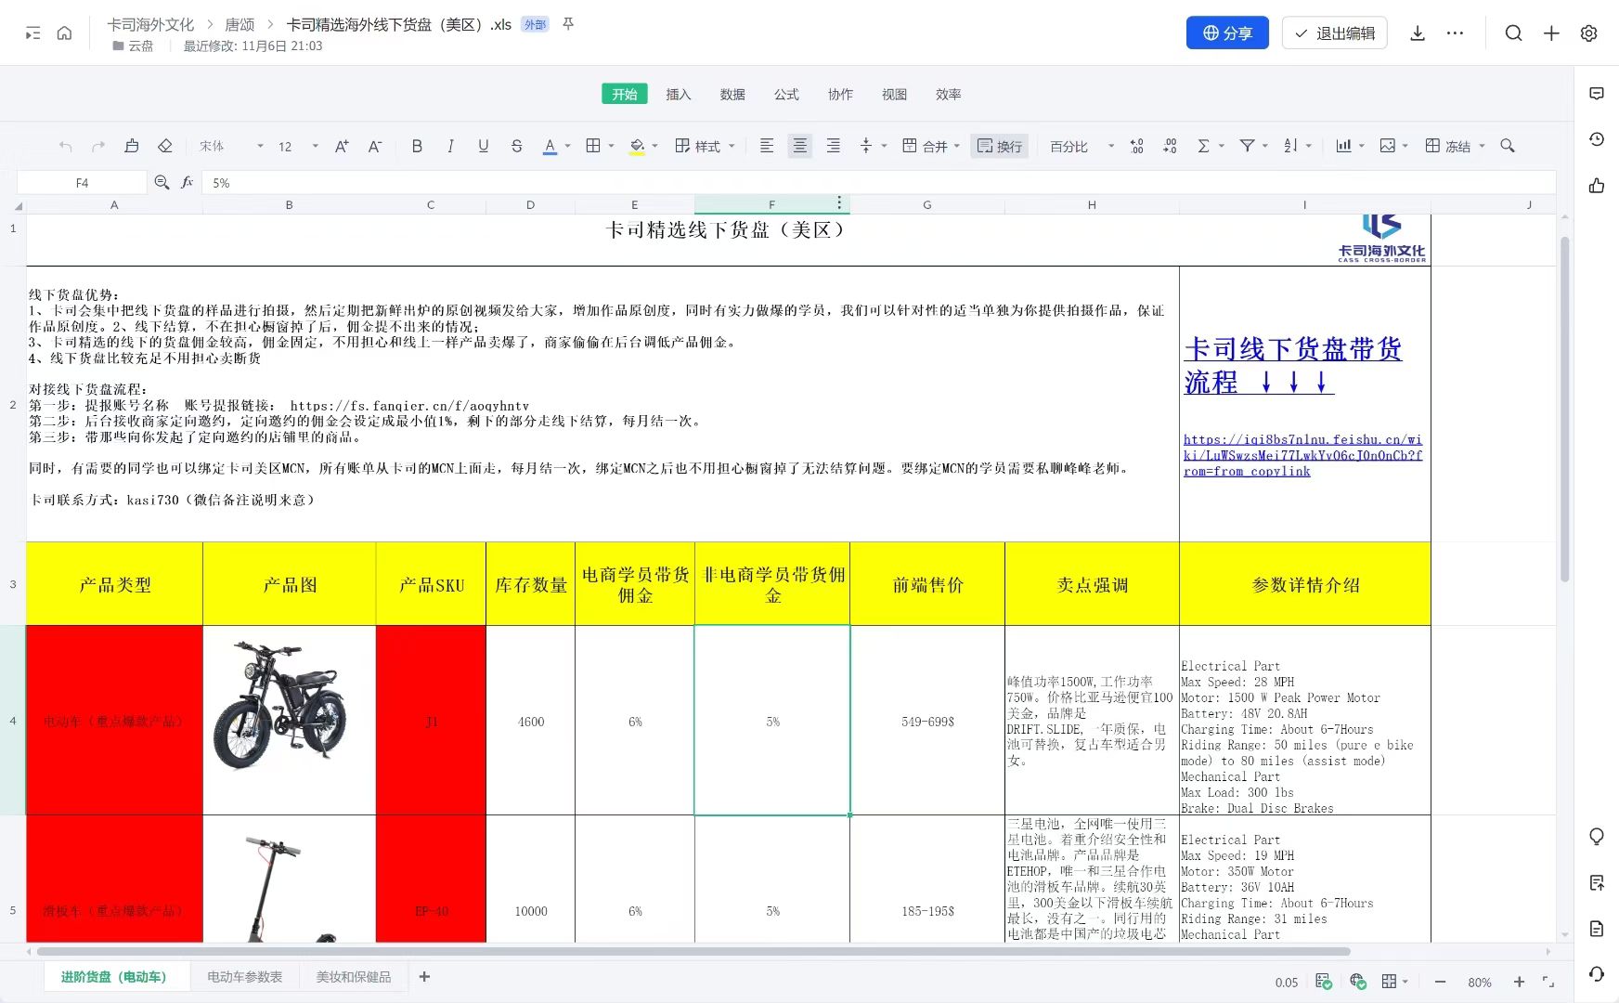Click the download icon
Image resolution: width=1619 pixels, height=1003 pixels.
click(1418, 33)
